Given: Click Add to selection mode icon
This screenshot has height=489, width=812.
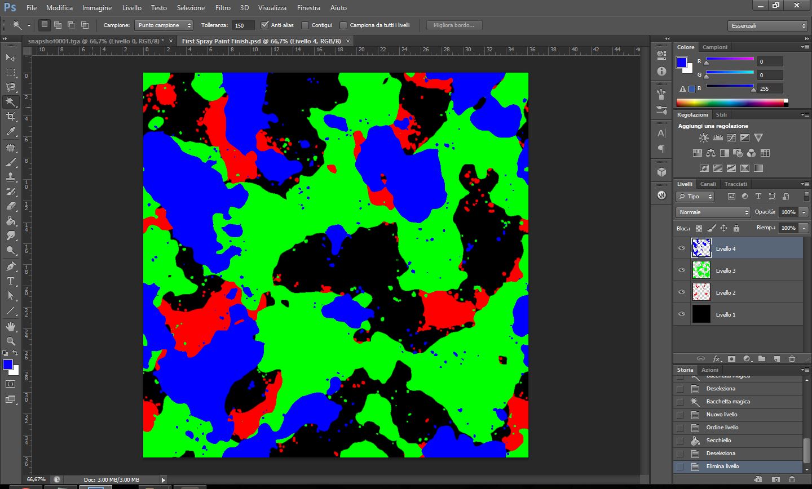Looking at the screenshot, I should tap(58, 25).
